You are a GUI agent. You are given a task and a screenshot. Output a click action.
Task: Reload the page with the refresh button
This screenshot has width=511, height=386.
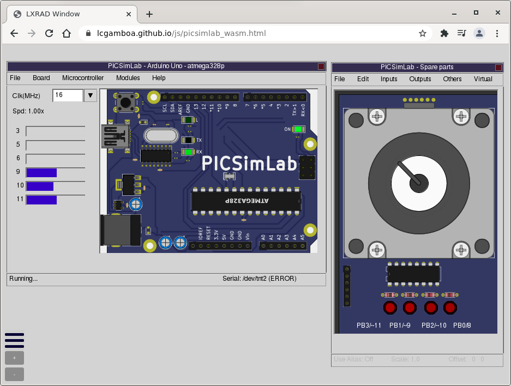coord(49,33)
